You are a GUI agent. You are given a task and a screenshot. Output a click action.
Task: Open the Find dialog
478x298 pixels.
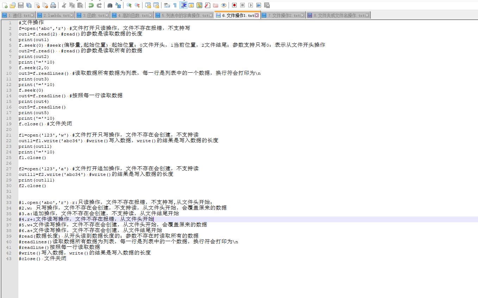click(109, 5)
